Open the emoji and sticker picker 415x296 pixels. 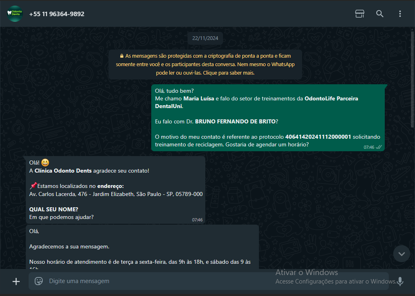(x=39, y=281)
